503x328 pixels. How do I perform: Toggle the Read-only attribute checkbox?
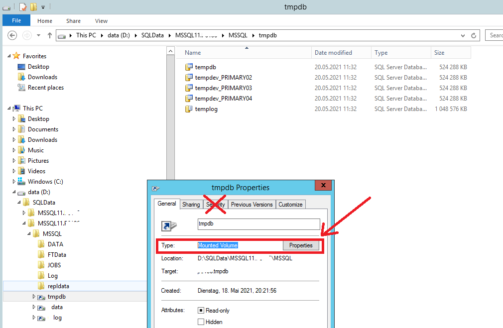click(x=201, y=311)
